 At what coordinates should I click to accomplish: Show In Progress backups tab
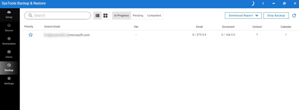tap(121, 16)
